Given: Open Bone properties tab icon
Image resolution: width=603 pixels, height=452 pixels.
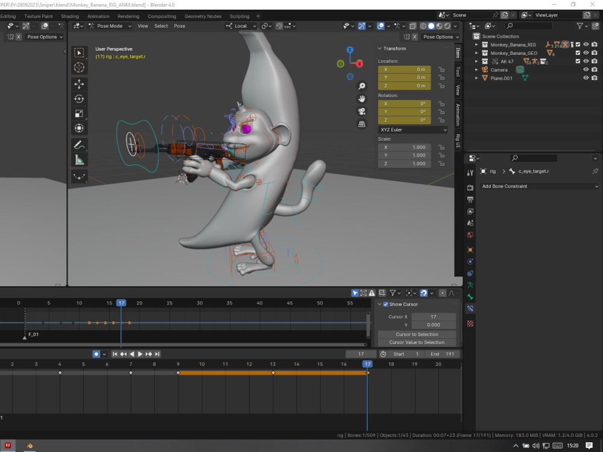Looking at the screenshot, I should coord(470,297).
